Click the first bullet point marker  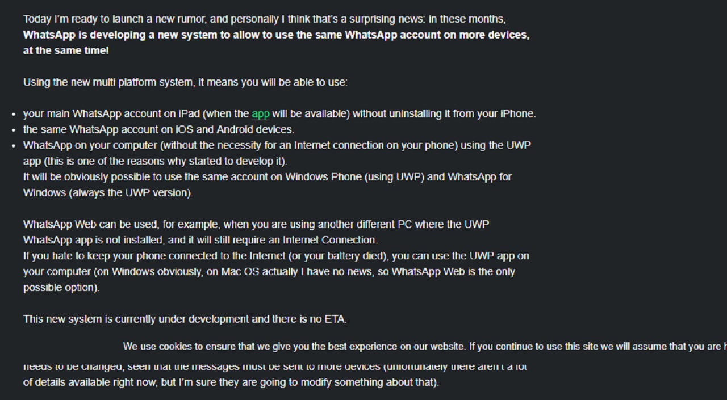click(14, 115)
